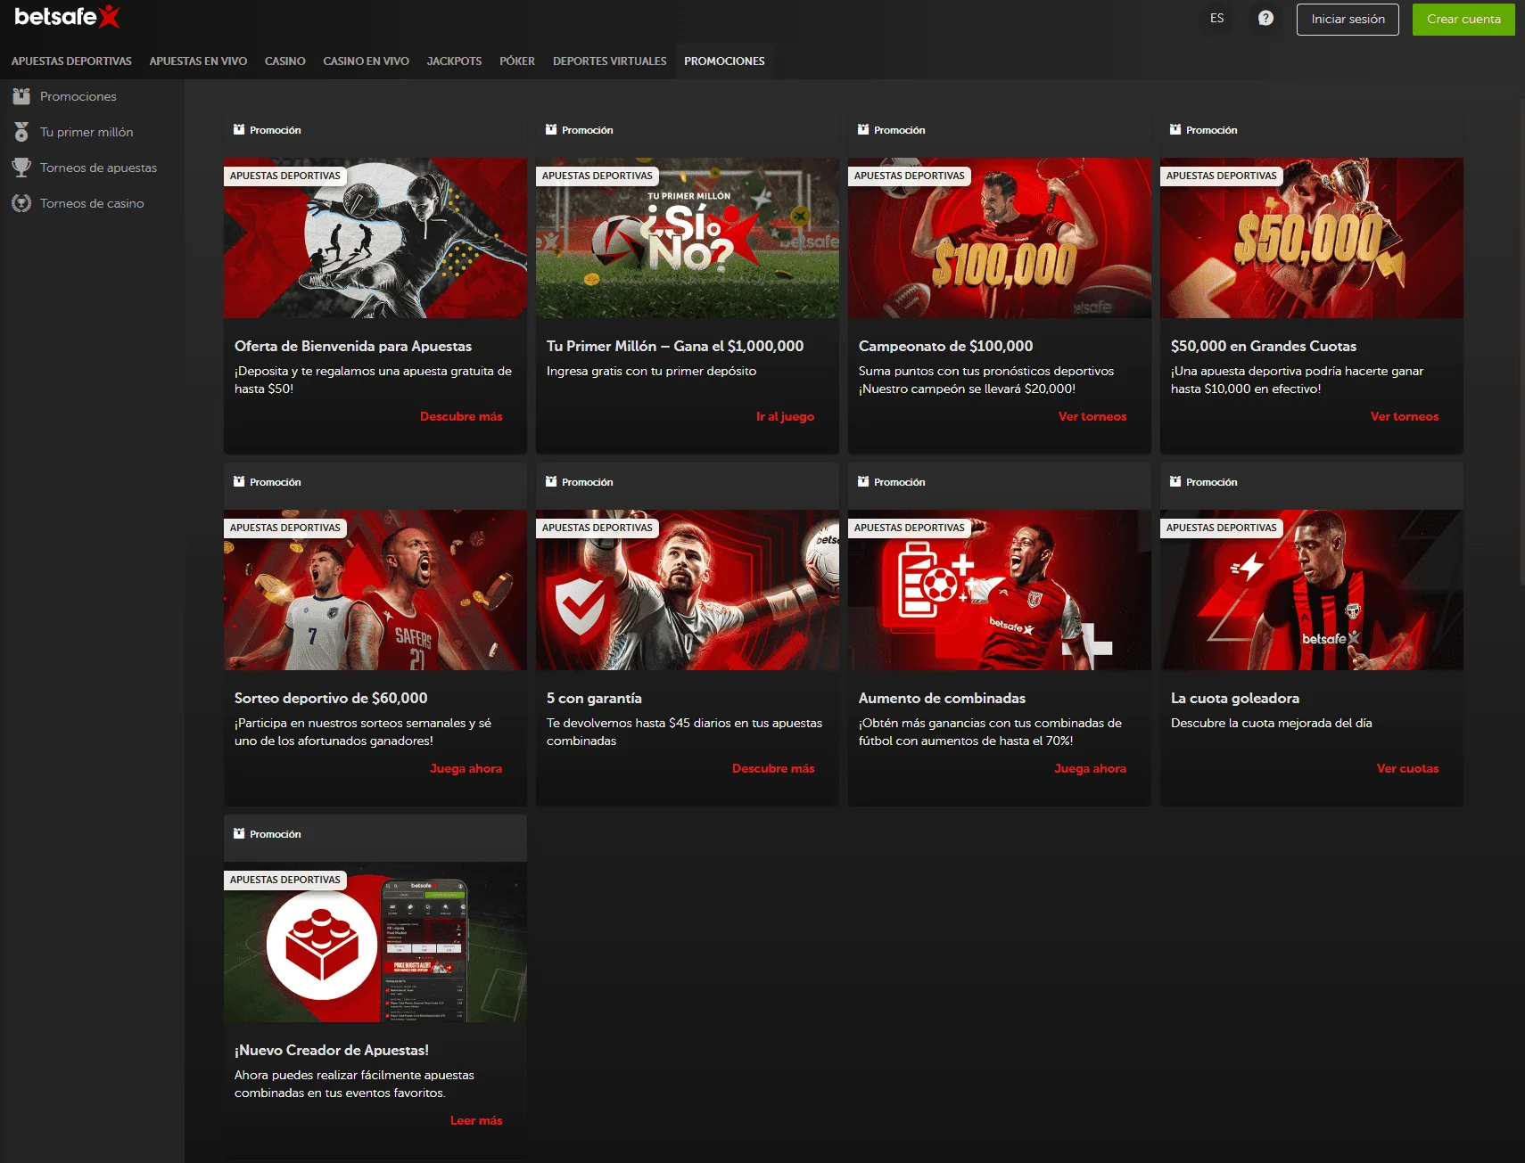This screenshot has height=1163, width=1525.
Task: Click the Torneos de casino chip icon
Action: tap(21, 203)
